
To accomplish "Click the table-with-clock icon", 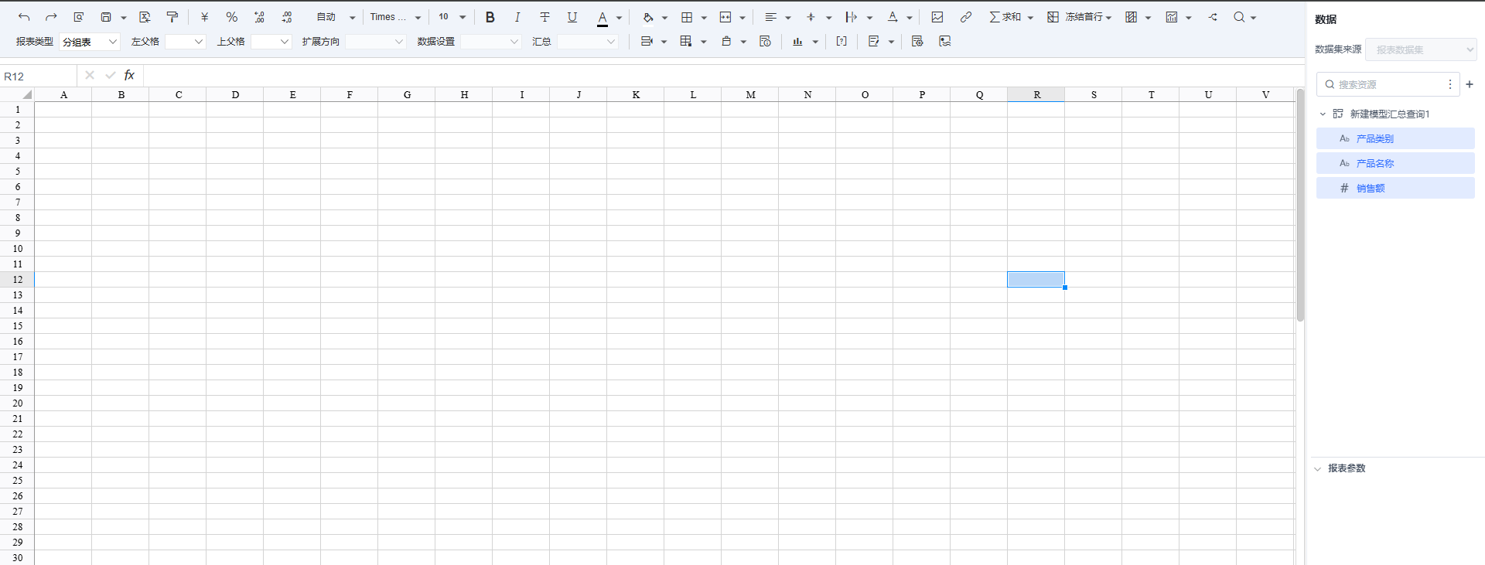I will click(x=765, y=42).
